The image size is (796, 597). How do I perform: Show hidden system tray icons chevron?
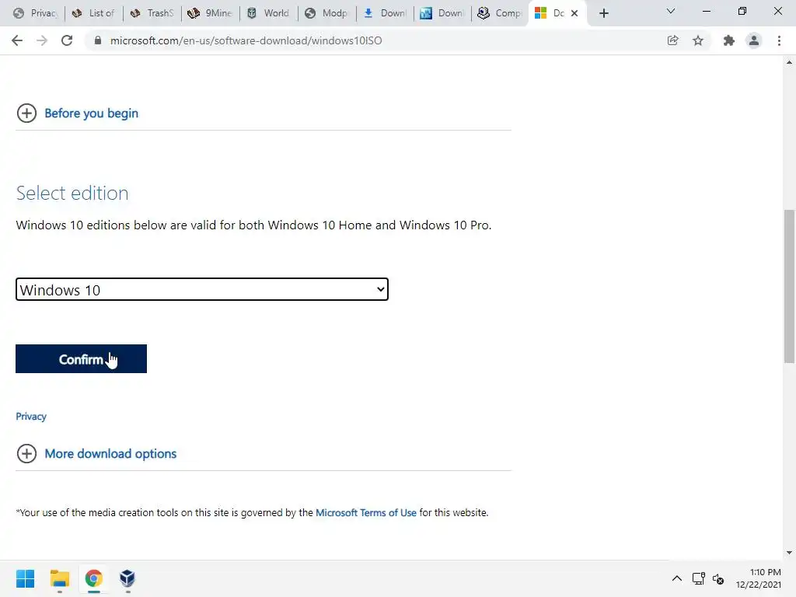point(677,578)
